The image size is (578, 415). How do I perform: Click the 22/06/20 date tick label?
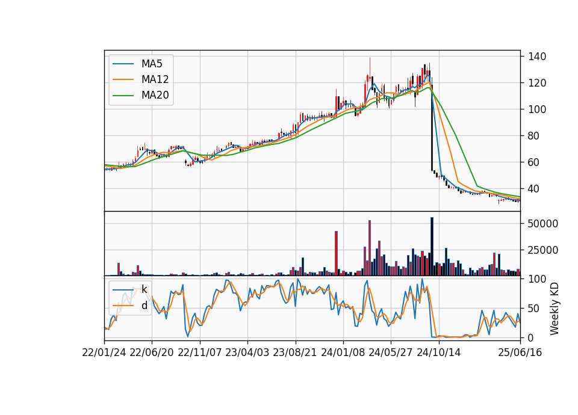pos(152,352)
